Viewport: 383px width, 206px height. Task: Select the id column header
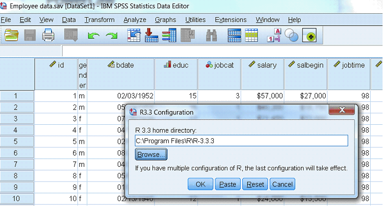pos(56,74)
